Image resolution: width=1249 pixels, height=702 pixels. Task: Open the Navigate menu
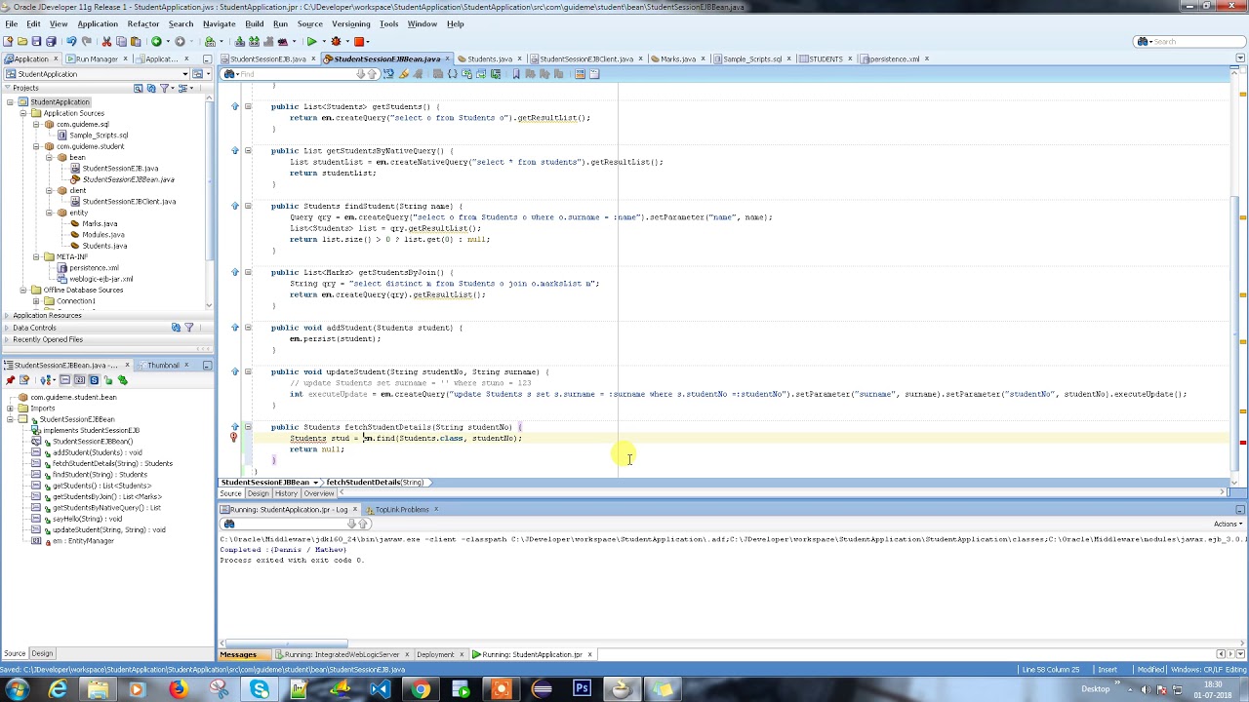pos(219,23)
